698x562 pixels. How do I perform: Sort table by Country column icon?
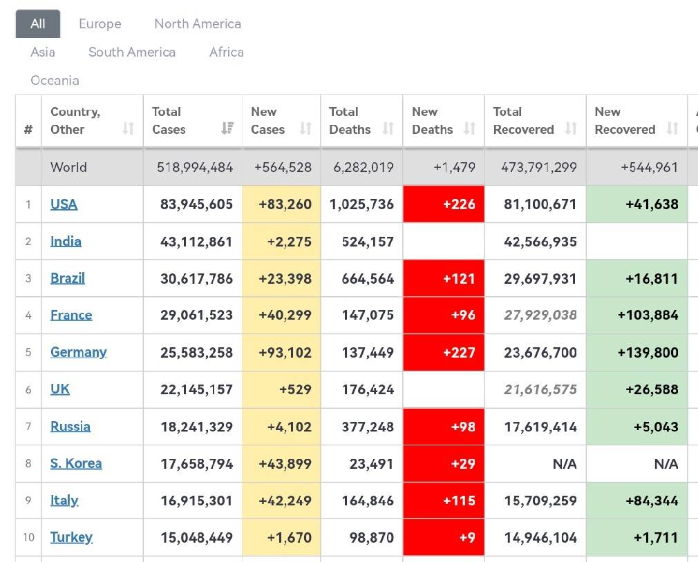[x=128, y=128]
